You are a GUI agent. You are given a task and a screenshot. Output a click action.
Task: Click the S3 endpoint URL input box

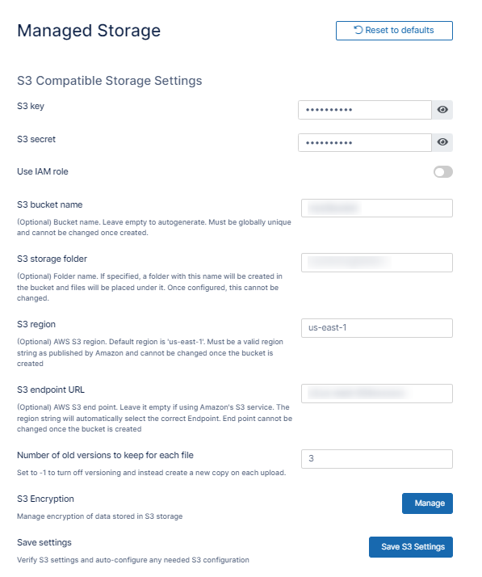click(x=377, y=394)
